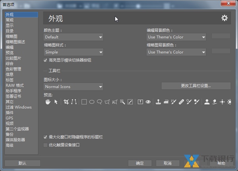This screenshot has width=238, height=171.
Task: Open the gear settings icon
Action: click(x=225, y=18)
